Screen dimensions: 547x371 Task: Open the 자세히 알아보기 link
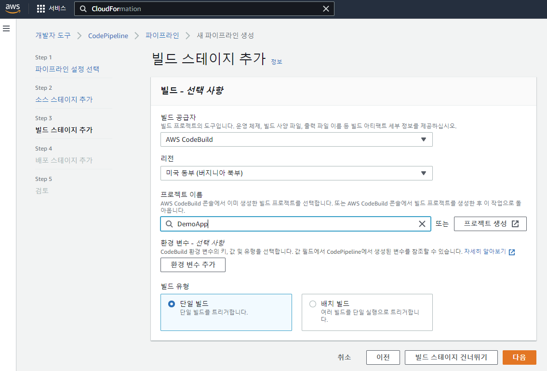pos(485,251)
